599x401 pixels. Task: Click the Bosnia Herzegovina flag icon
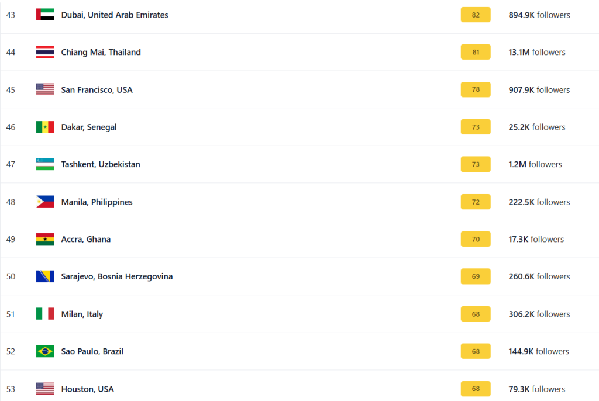pyautogui.click(x=45, y=276)
